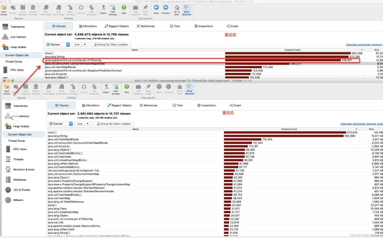Open MBeans section in bottom window sidebar
Image resolution: width=383 pixels, height=238 pixels.
click(18, 200)
